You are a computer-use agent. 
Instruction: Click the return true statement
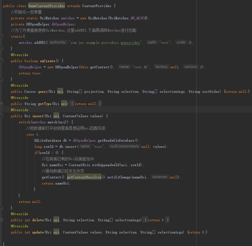30,73
